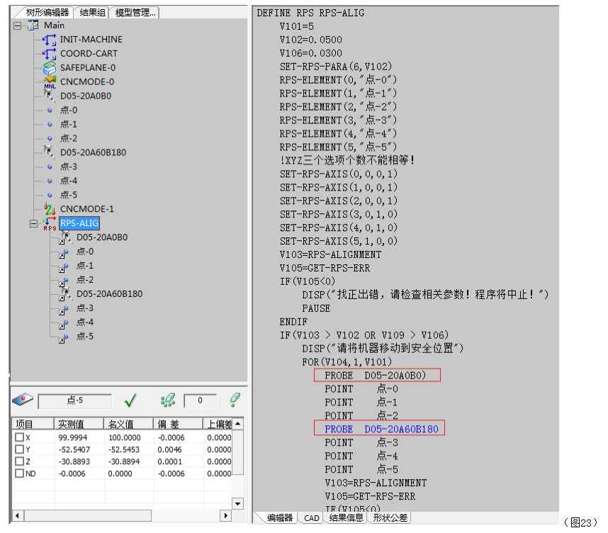Screen dimensions: 608x533
Task: Click the point cloud icon beside the checkmark
Action: click(167, 398)
